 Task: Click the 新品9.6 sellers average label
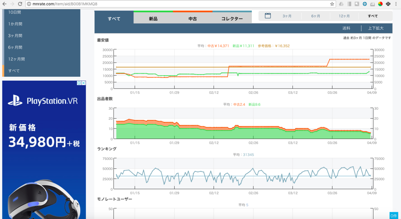[x=255, y=104]
